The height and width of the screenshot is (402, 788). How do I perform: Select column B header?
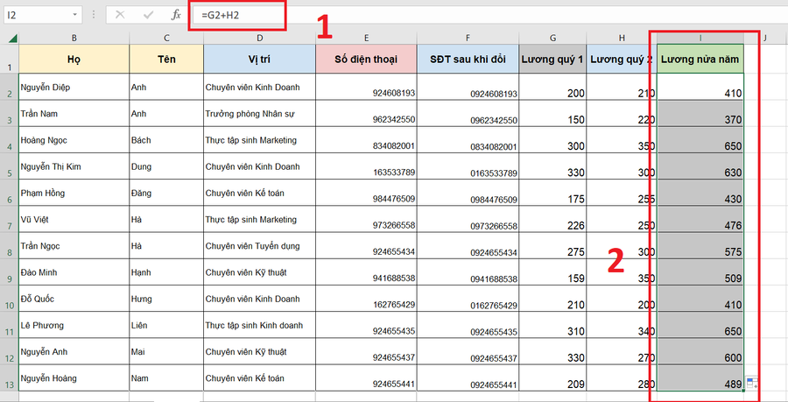pos(74,39)
